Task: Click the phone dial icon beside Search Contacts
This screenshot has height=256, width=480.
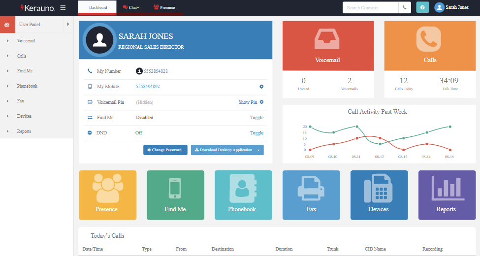Action: point(405,7)
